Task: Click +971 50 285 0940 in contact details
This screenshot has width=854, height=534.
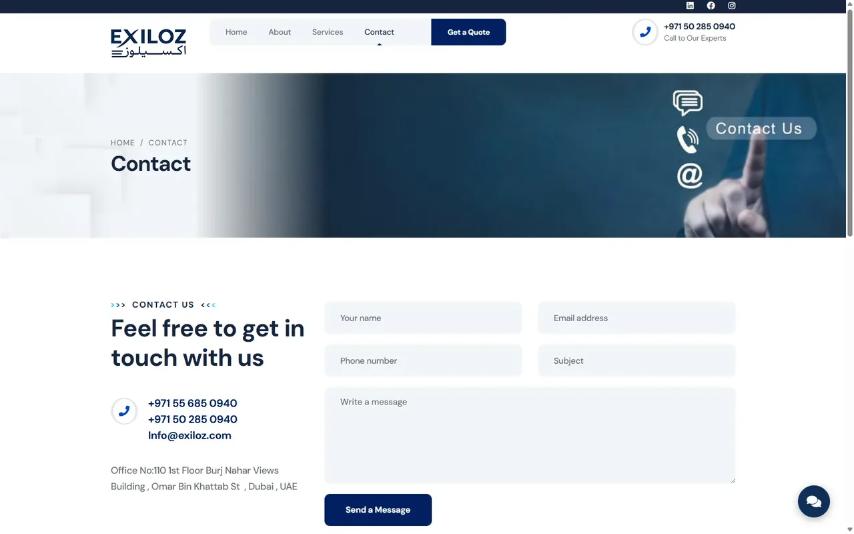Action: tap(193, 419)
